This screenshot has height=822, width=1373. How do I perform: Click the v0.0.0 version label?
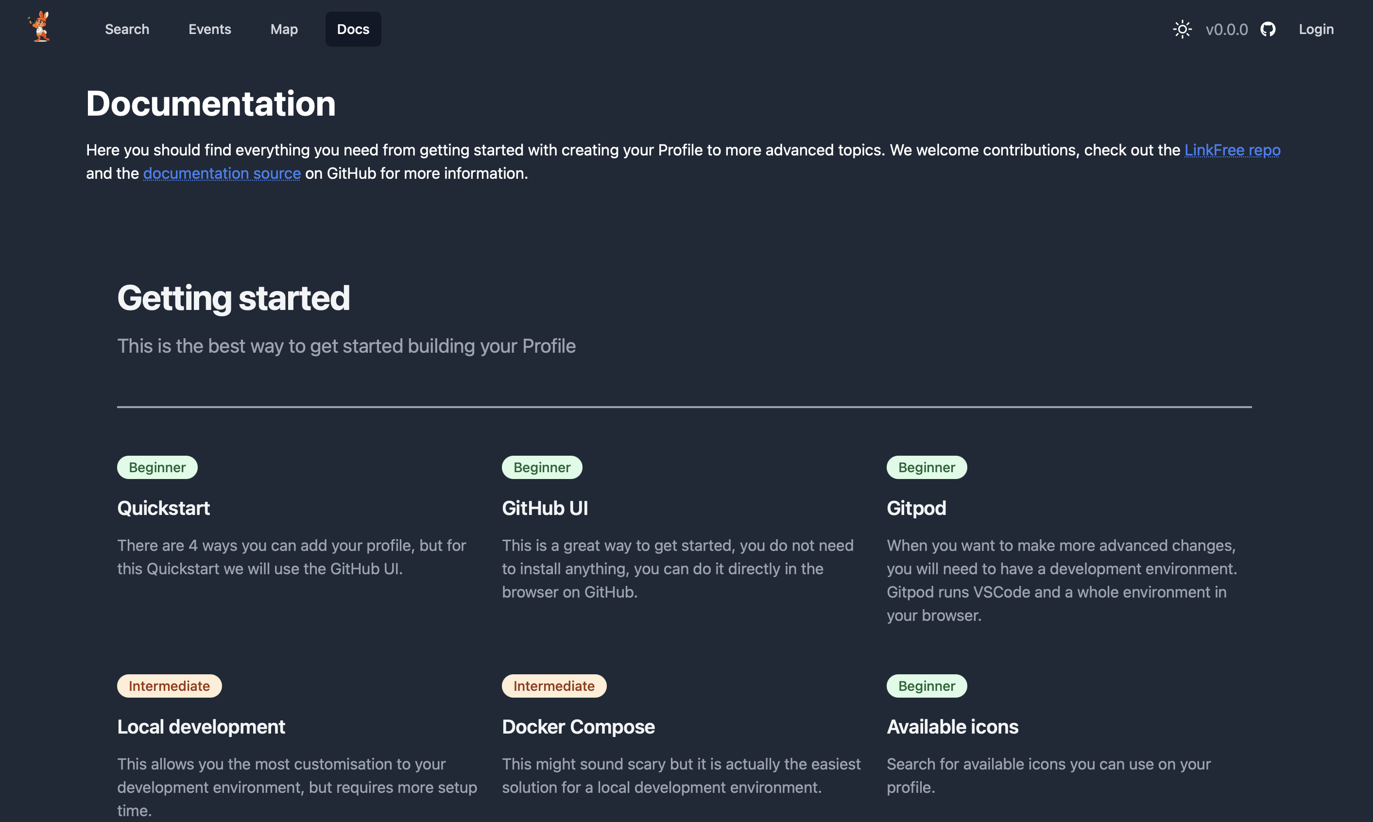coord(1226,29)
